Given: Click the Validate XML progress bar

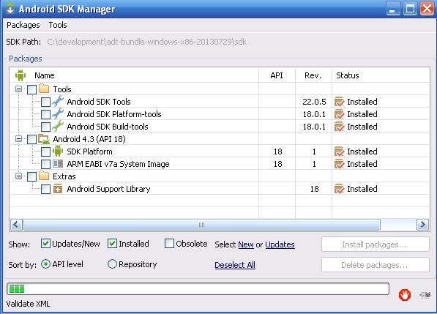Looking at the screenshot, I should [198, 288].
